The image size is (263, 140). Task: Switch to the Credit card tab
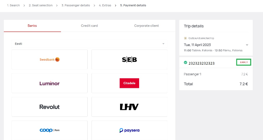pos(90,26)
